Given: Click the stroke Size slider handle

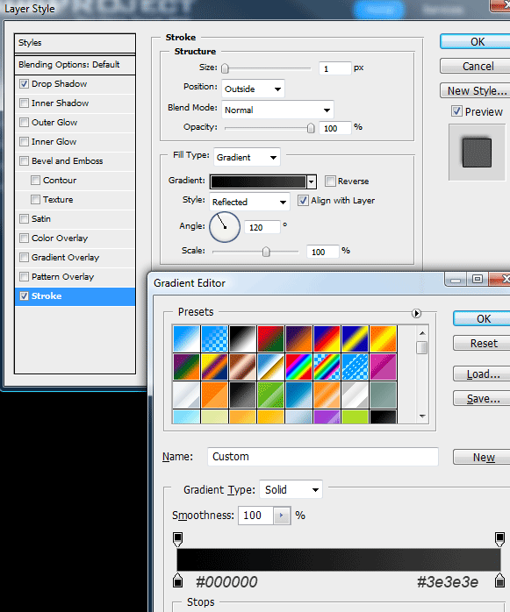Looking at the screenshot, I should click(225, 68).
